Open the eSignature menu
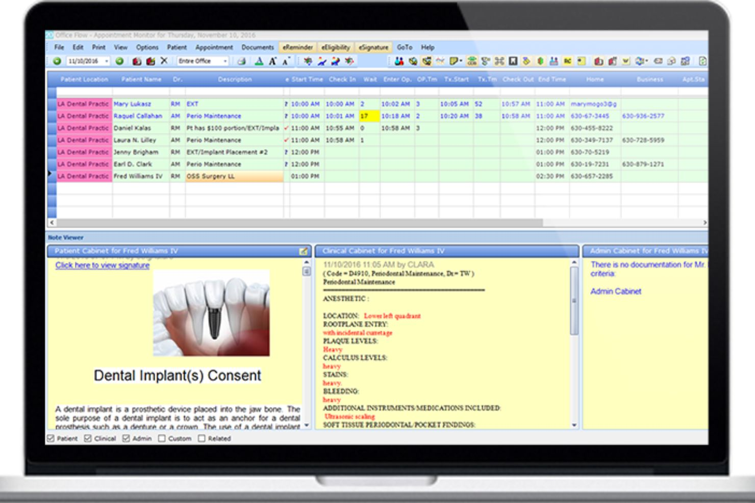The height and width of the screenshot is (503, 755). pos(373,47)
